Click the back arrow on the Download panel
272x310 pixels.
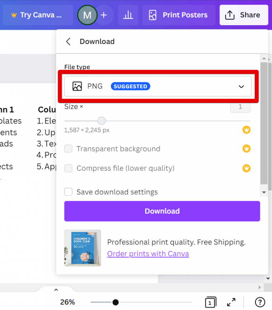coord(68,41)
